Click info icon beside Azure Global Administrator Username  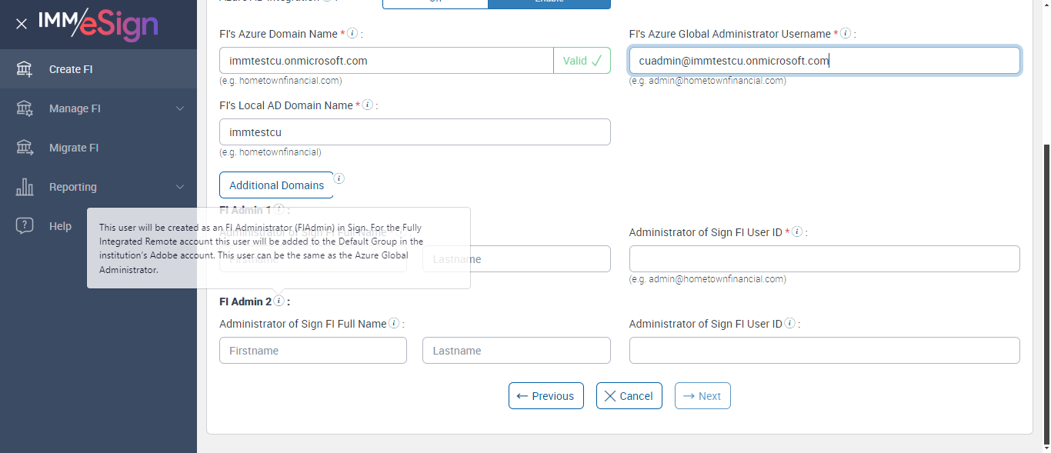point(846,33)
